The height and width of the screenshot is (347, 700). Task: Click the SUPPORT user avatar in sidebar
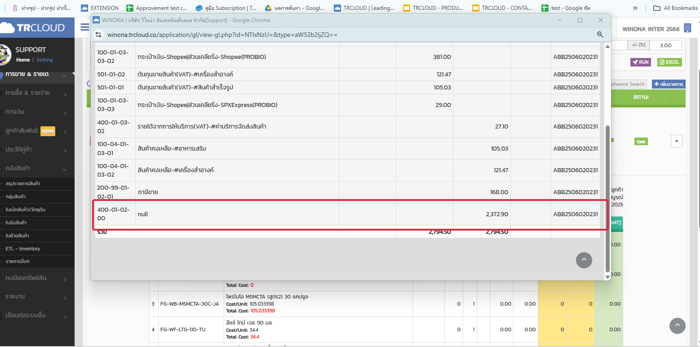4,54
